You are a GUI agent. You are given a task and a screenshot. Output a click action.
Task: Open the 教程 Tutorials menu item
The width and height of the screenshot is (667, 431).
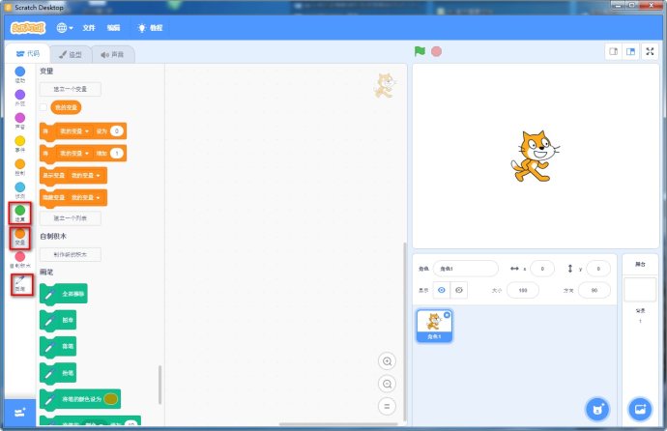click(x=151, y=28)
